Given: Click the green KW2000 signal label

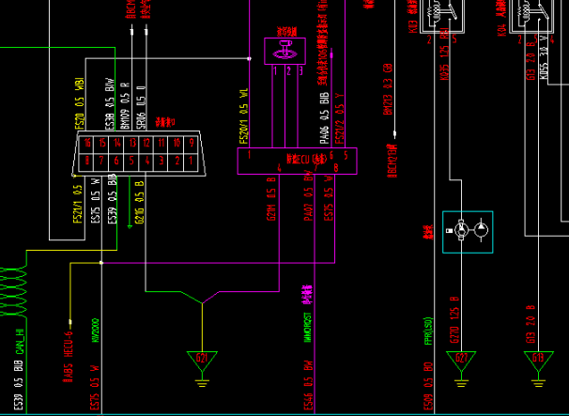Looking at the screenshot, I should 96,331.
